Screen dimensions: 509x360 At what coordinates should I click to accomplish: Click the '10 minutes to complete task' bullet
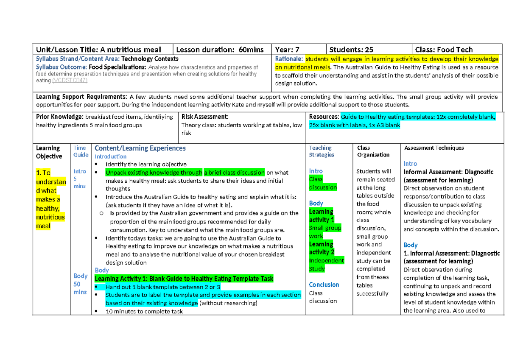144,311
